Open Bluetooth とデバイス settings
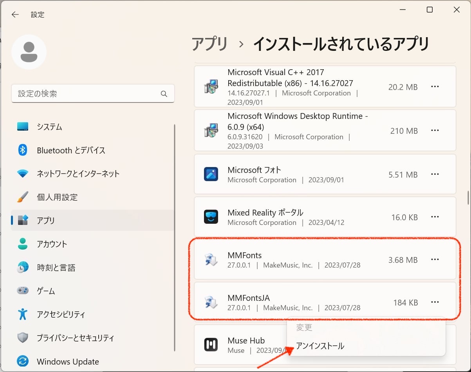 [x=92, y=150]
